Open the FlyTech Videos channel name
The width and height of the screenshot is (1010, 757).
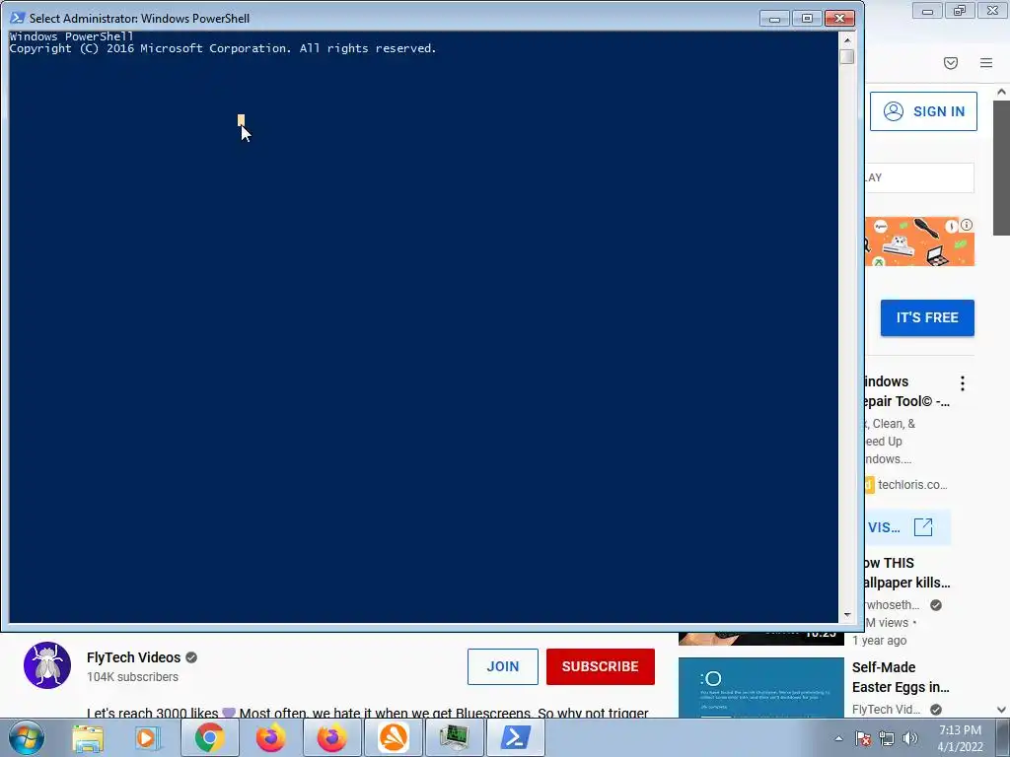[x=133, y=657]
